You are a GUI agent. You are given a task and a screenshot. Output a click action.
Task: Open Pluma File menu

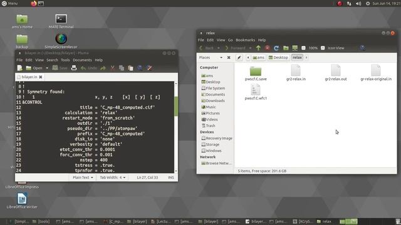coord(19,60)
